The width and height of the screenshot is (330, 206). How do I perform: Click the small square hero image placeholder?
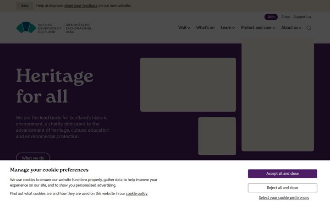coord(217,136)
